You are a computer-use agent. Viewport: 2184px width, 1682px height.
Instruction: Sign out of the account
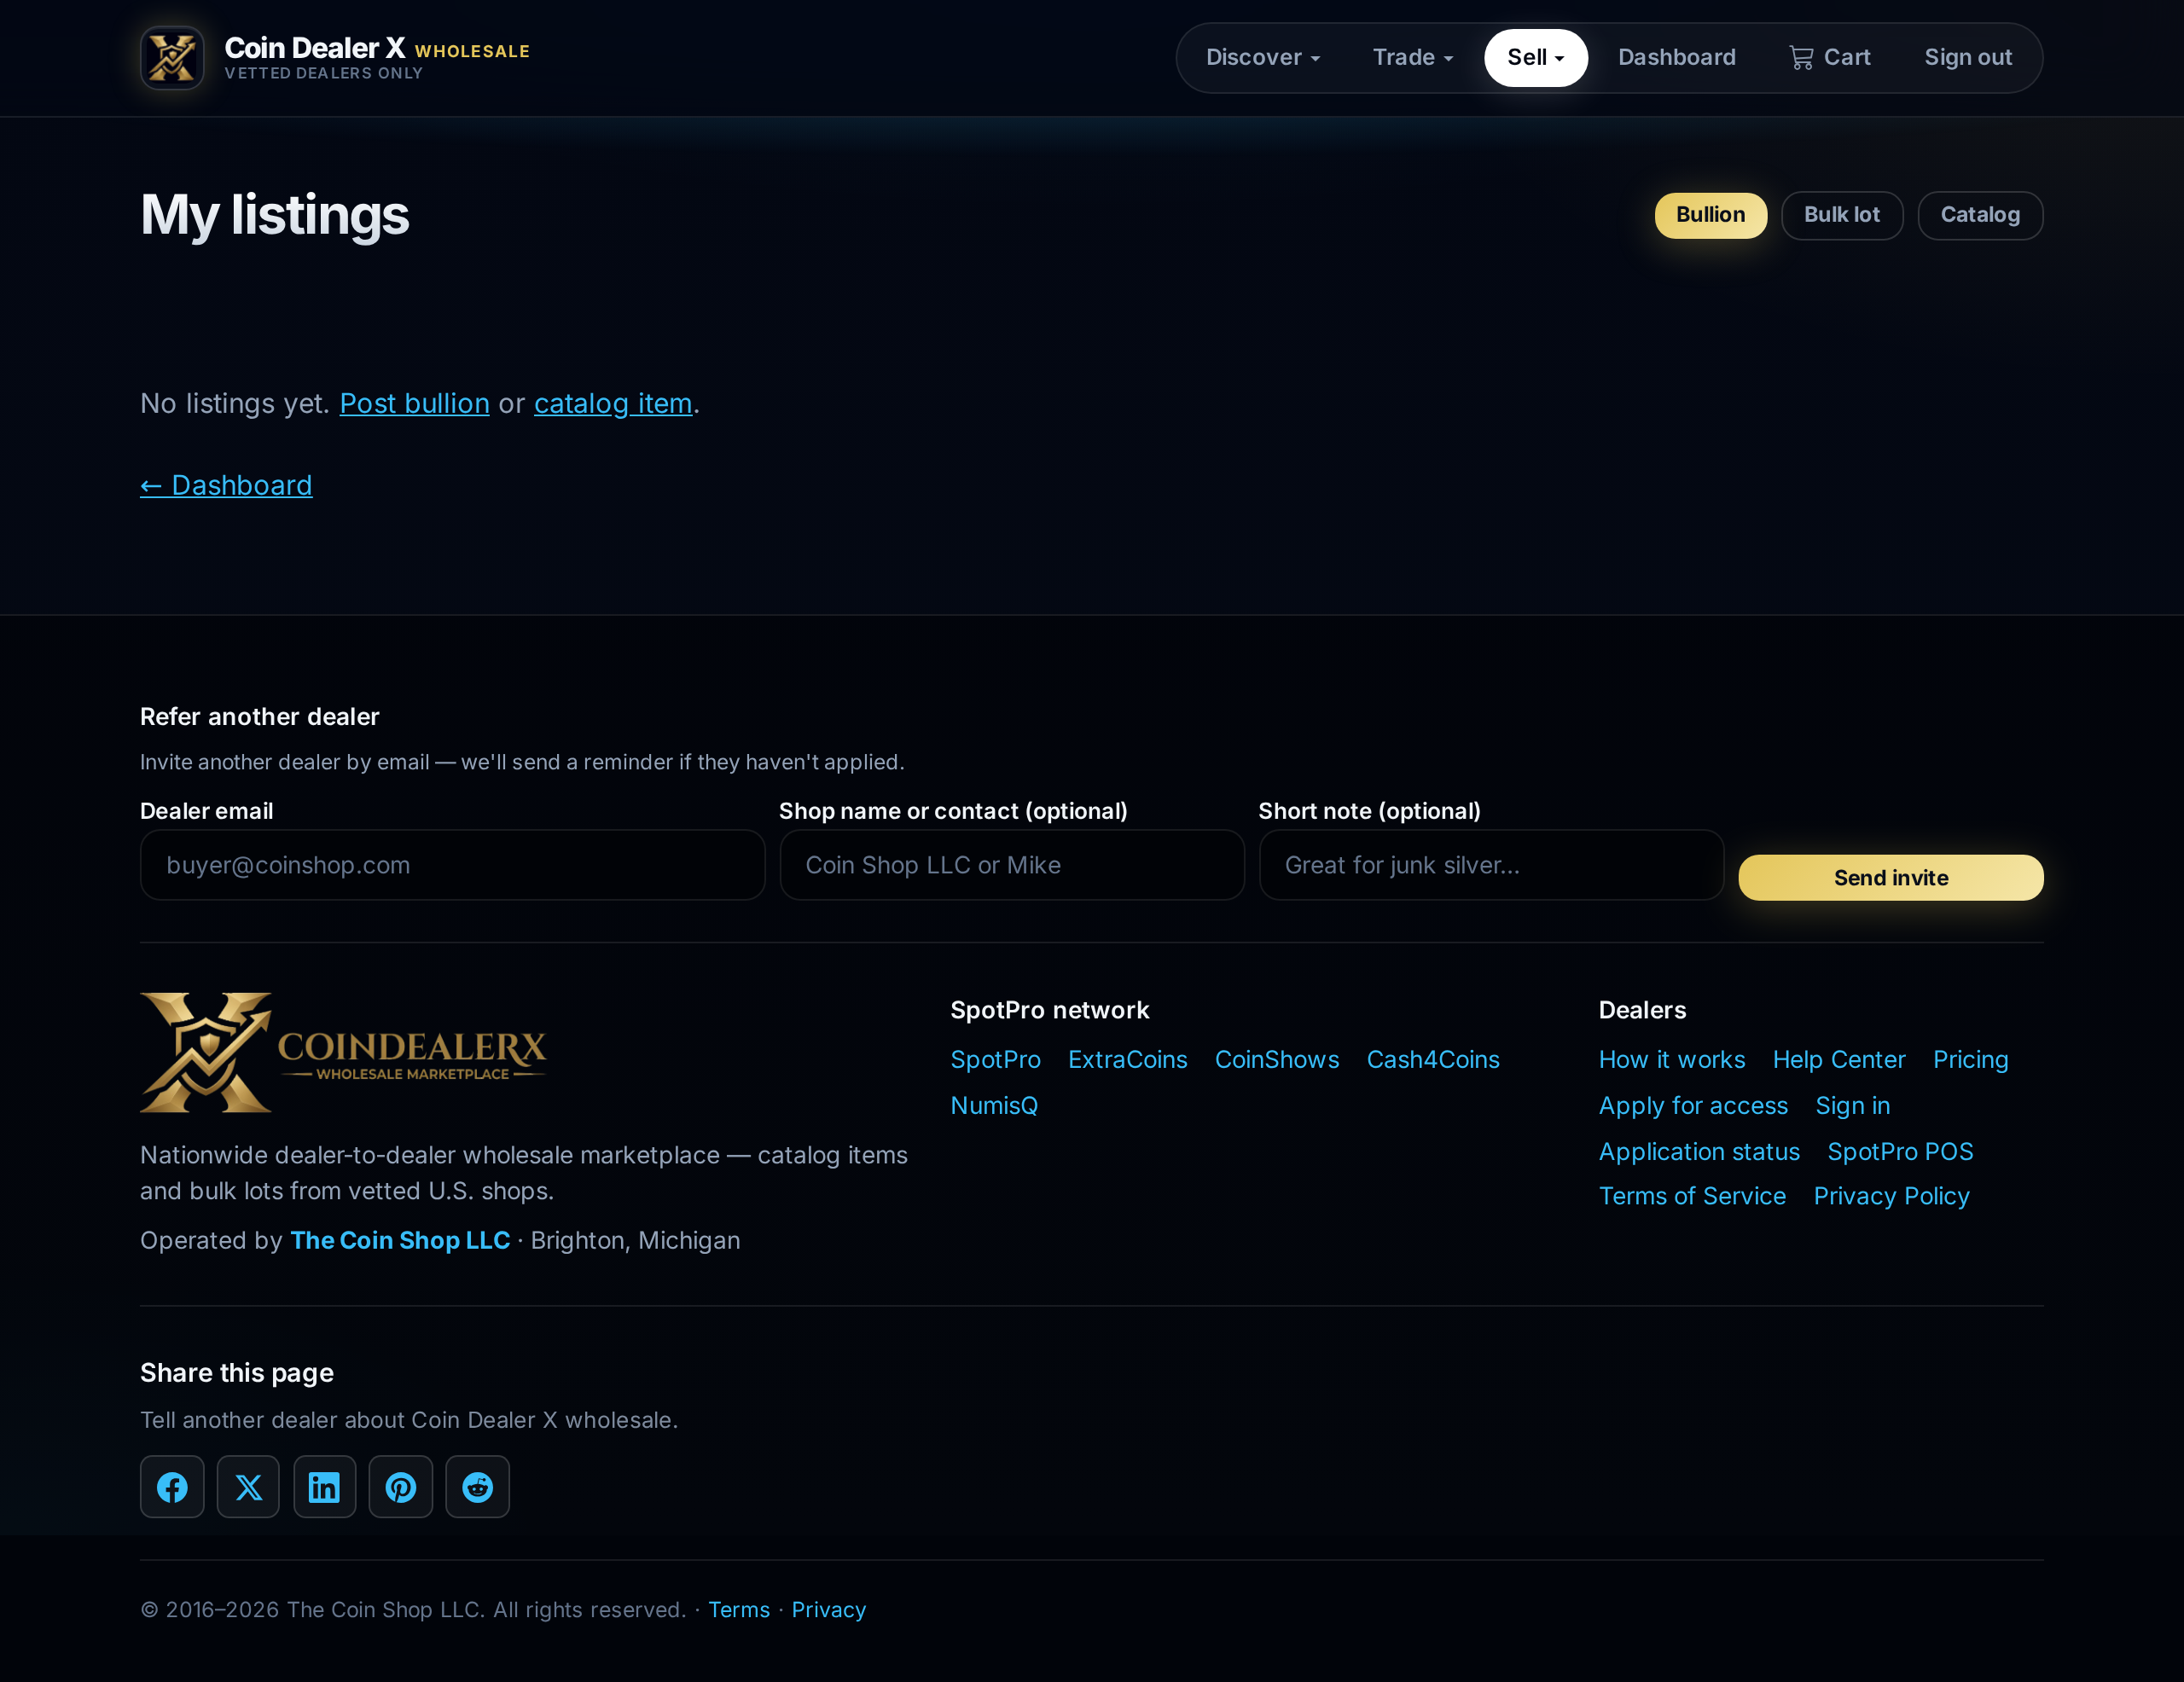pos(1967,58)
